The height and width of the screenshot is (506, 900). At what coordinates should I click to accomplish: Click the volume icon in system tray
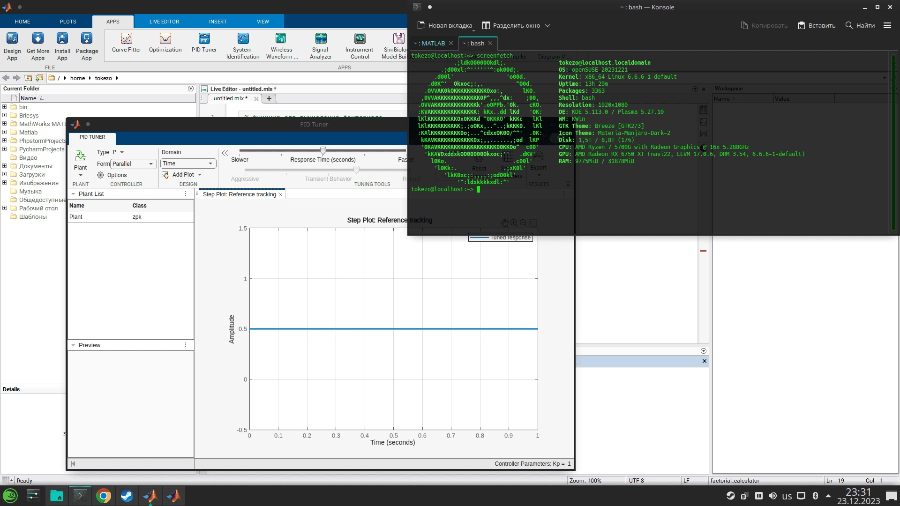point(772,496)
